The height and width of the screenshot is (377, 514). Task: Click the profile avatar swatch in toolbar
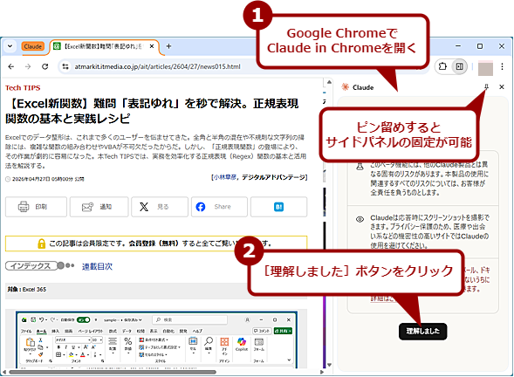point(485,68)
